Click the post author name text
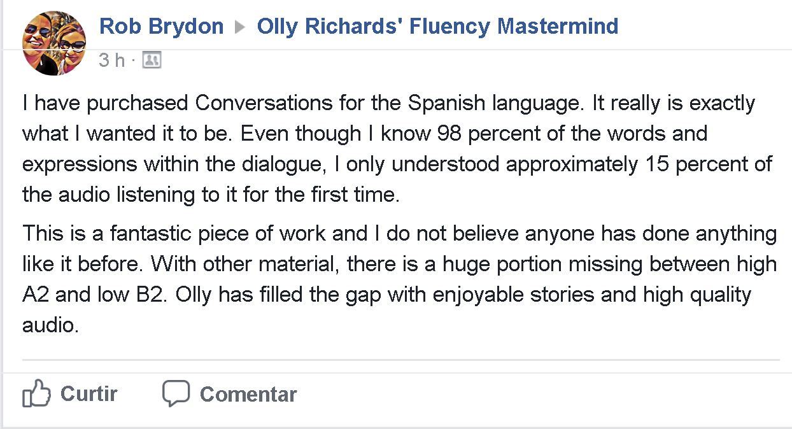 (x=161, y=26)
